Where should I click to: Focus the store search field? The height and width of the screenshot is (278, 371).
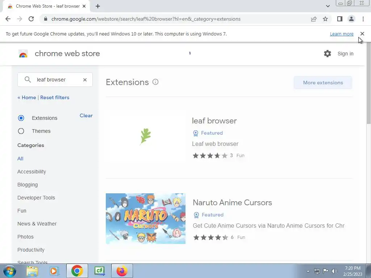[55, 80]
